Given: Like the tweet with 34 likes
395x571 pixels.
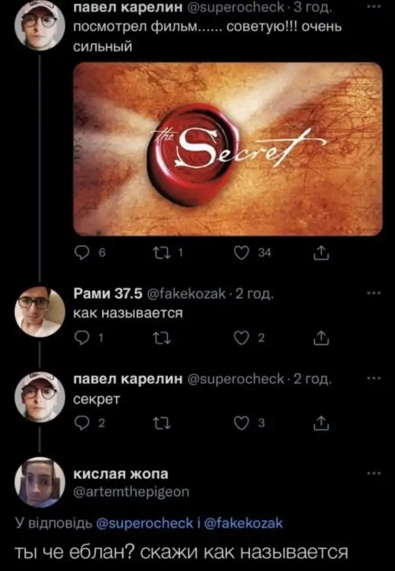Looking at the screenshot, I should (241, 253).
